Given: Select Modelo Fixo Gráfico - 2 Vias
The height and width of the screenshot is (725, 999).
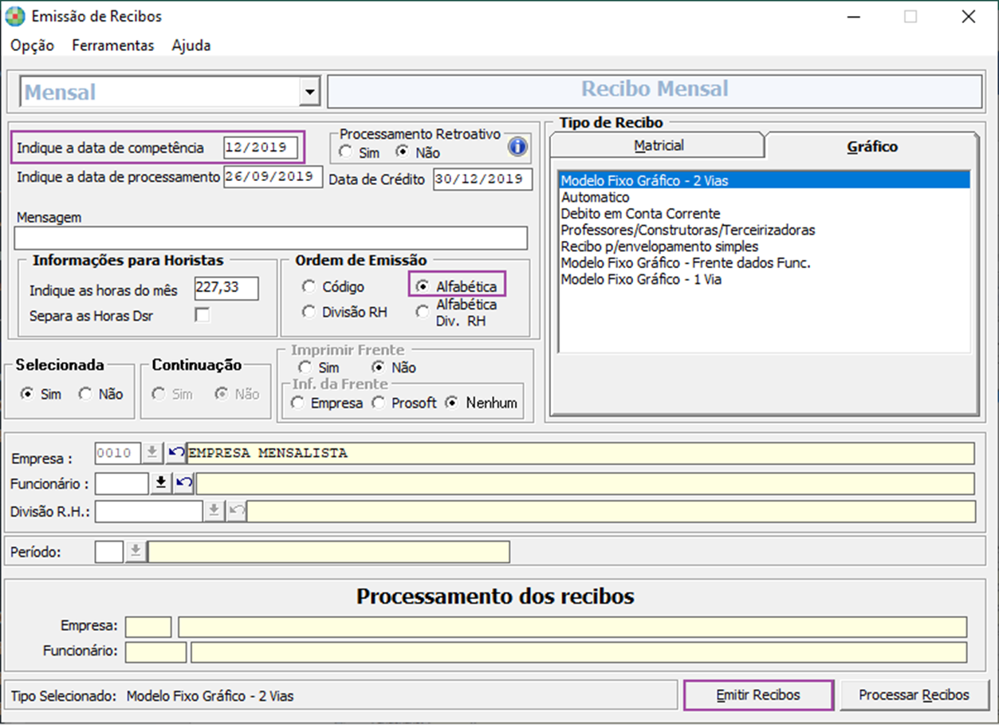Looking at the screenshot, I should [x=765, y=181].
